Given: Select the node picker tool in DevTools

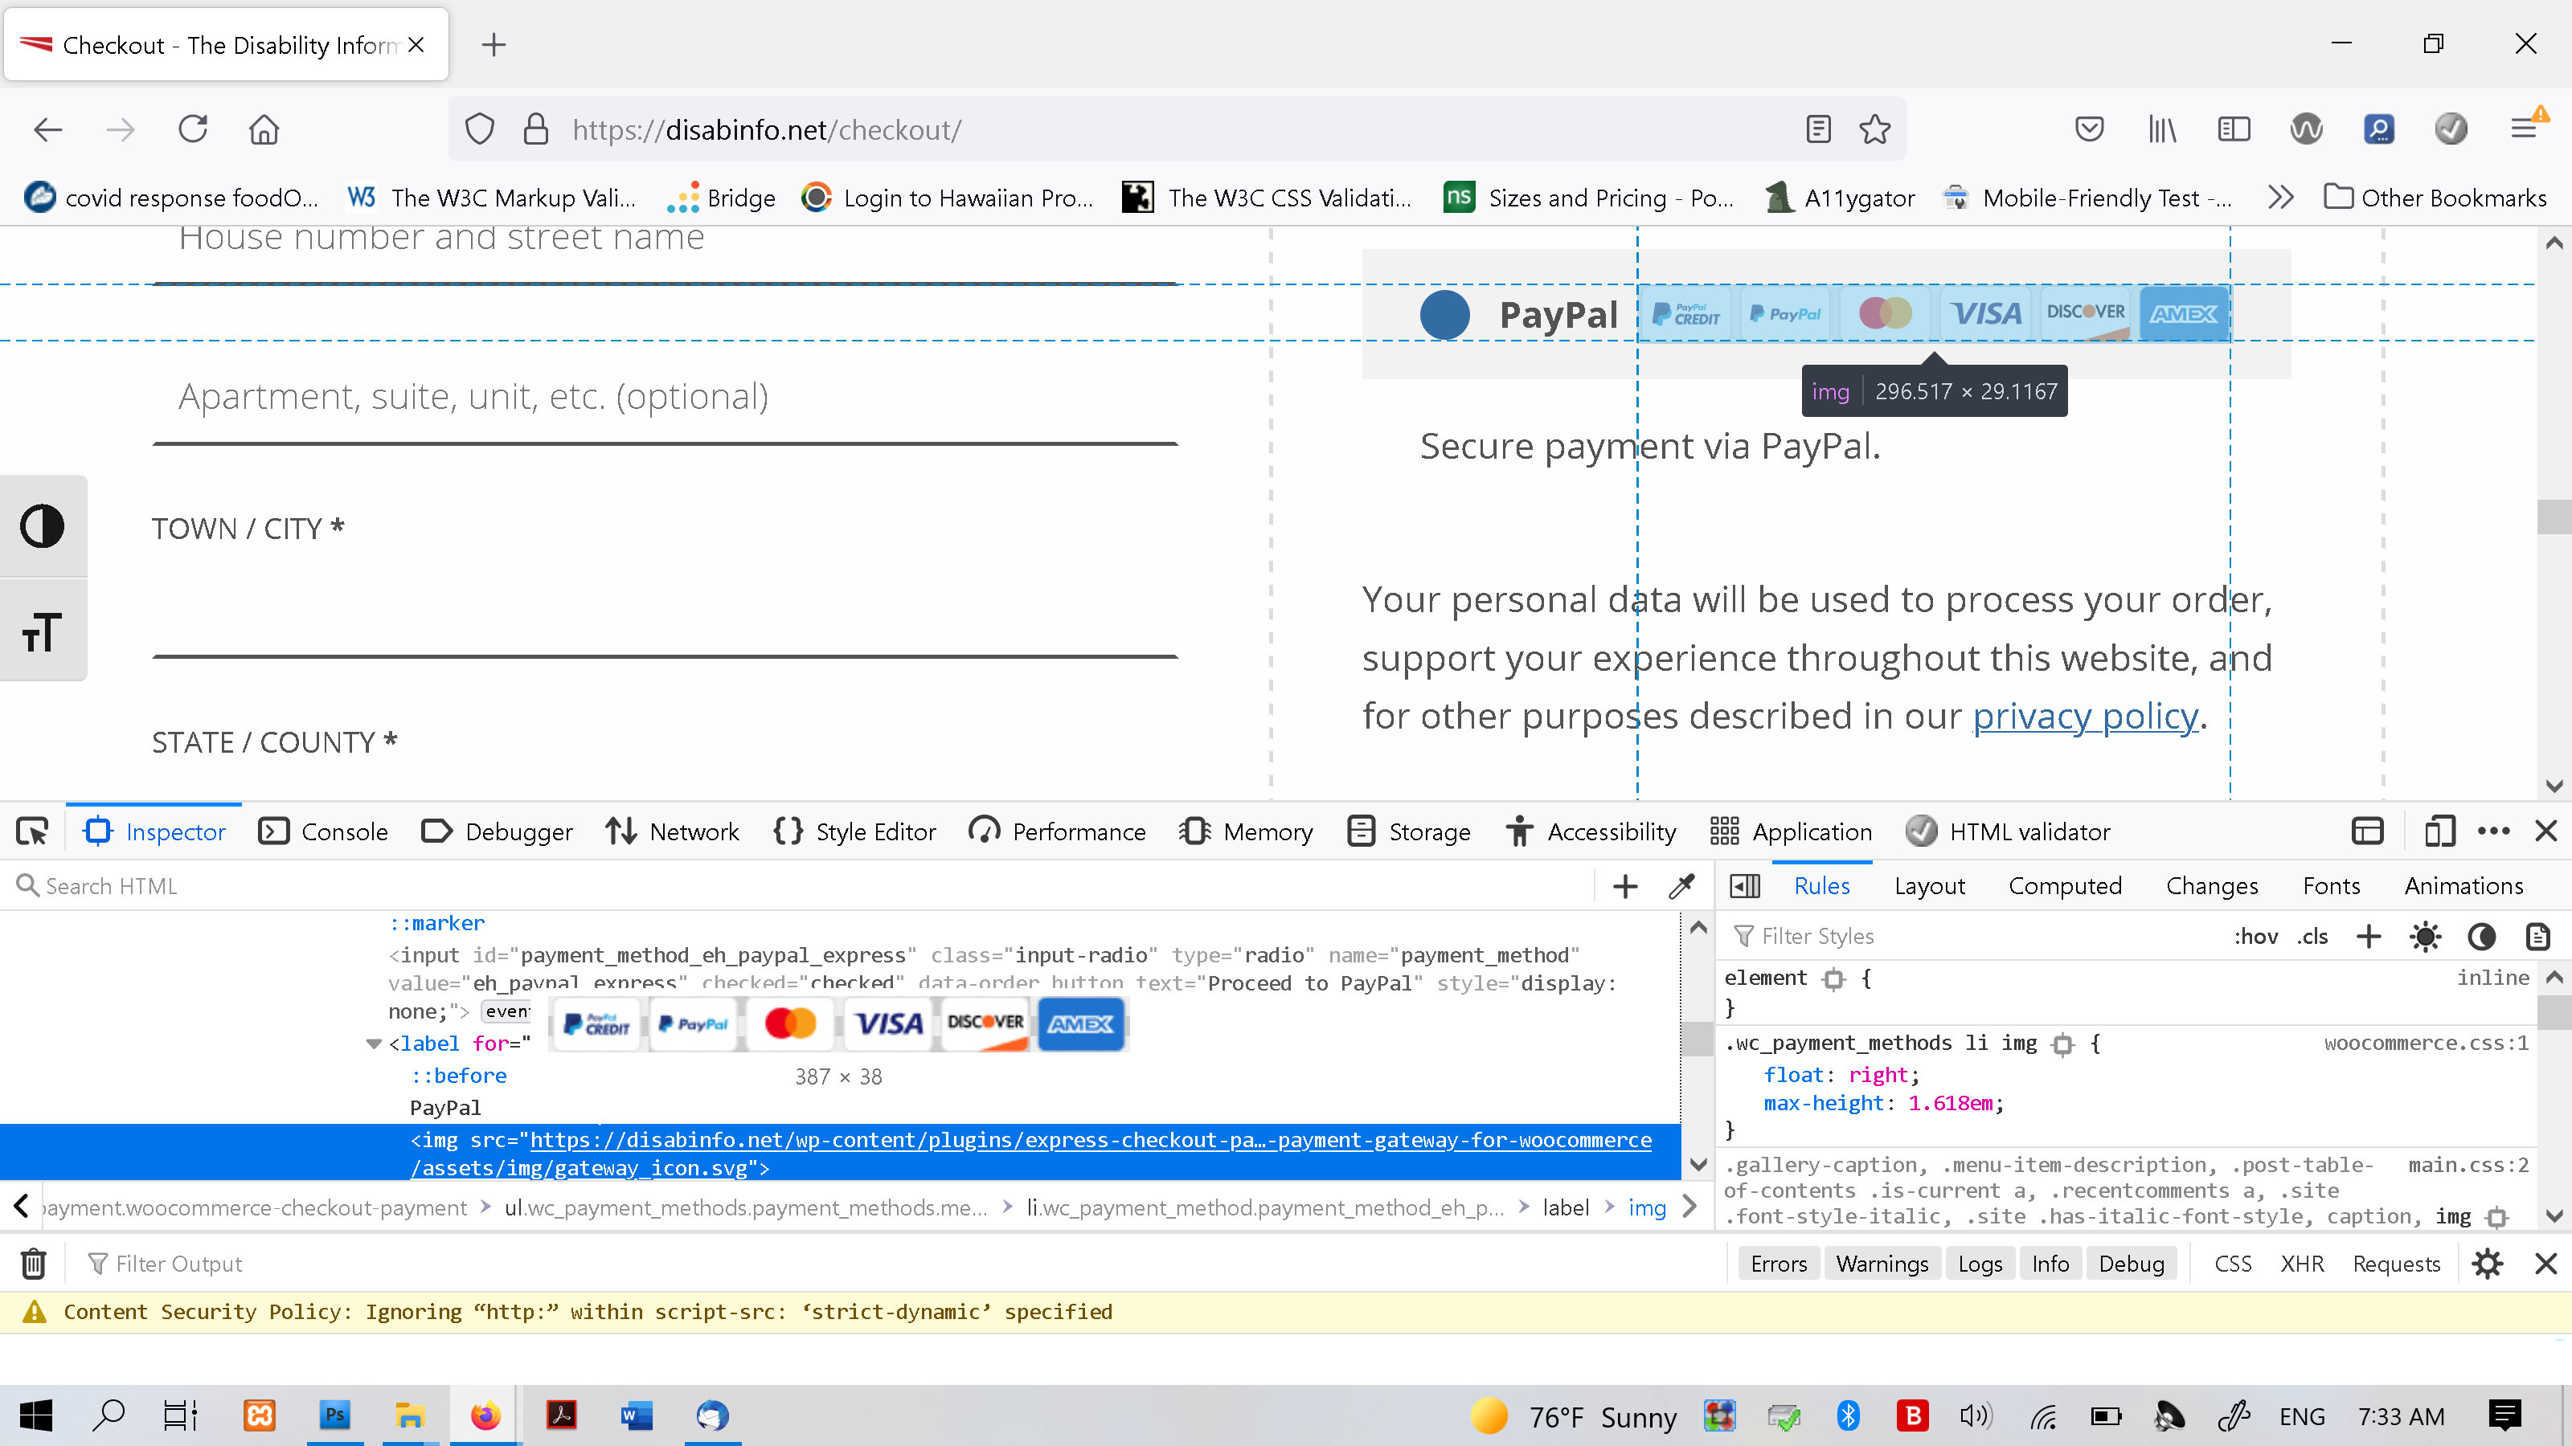Looking at the screenshot, I should pos(32,831).
